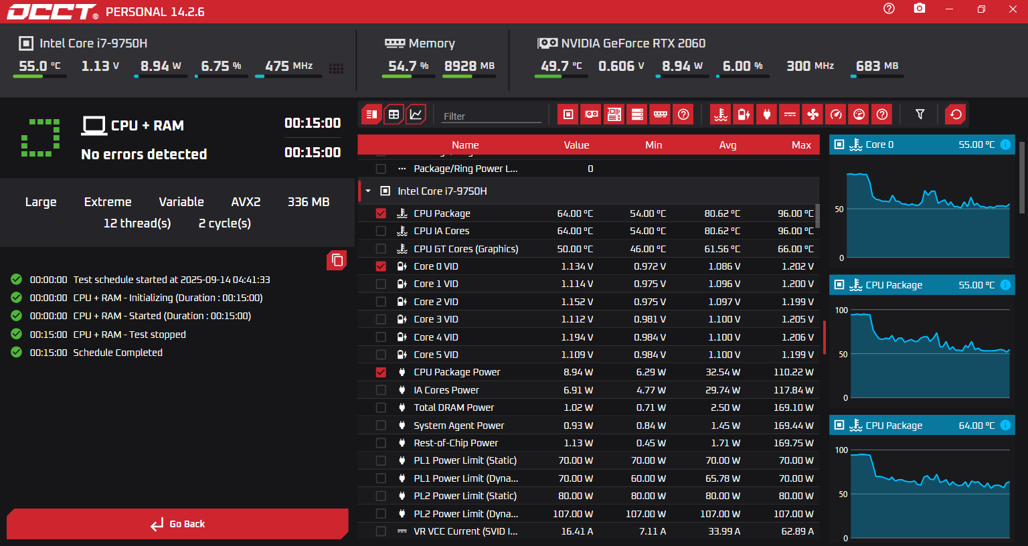Toggle the motherboard filter icon
The width and height of the screenshot is (1028, 546).
[x=614, y=114]
